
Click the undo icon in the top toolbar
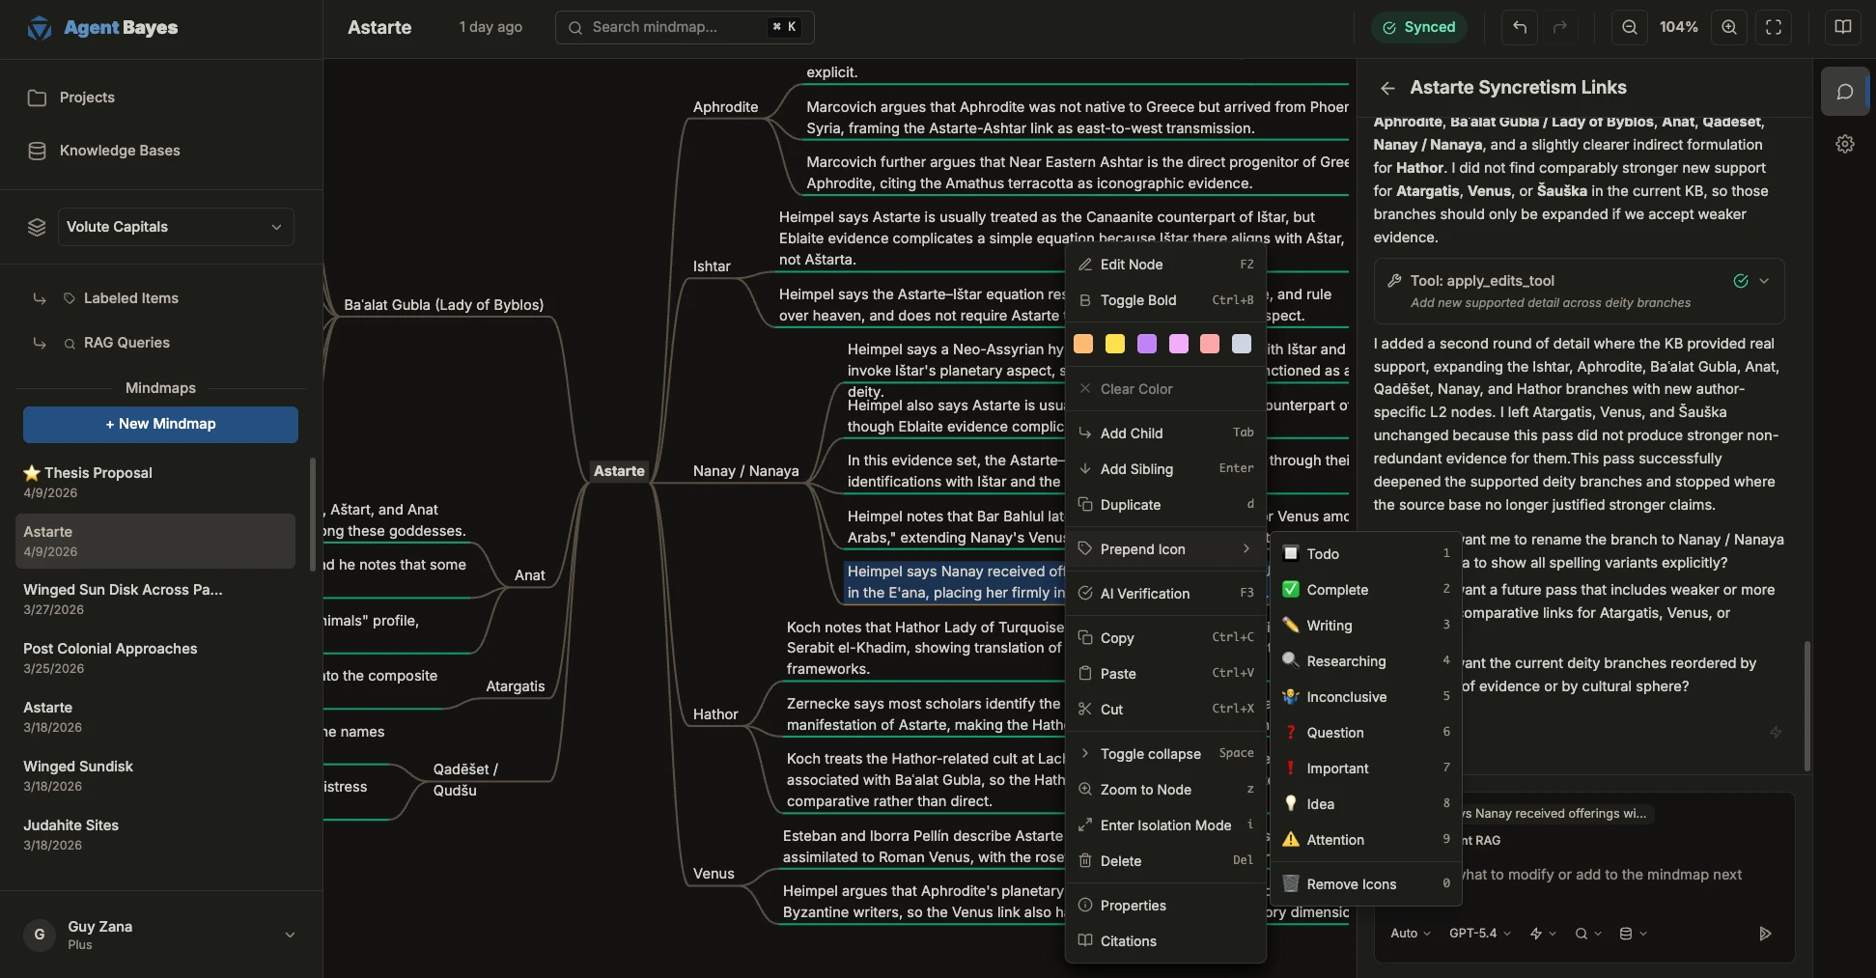tap(1519, 27)
